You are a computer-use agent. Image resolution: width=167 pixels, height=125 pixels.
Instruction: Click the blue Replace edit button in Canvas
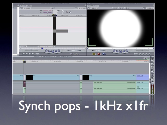pyautogui.click(x=104, y=54)
